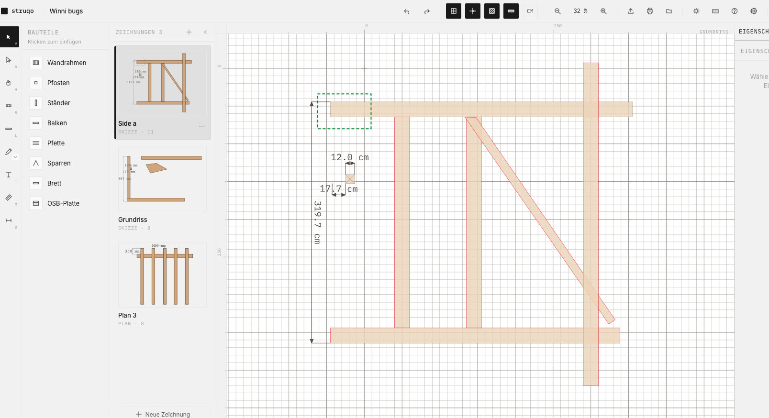The width and height of the screenshot is (769, 418).
Task: Toggle grid display
Action: point(454,11)
